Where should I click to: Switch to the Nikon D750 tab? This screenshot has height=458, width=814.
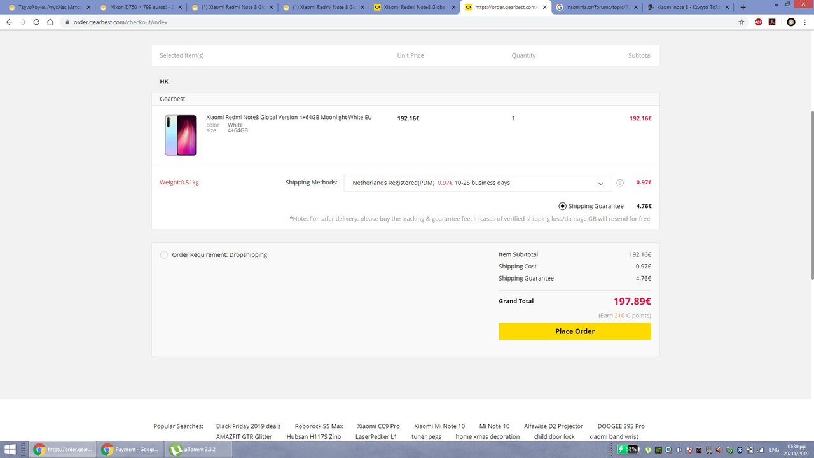[141, 8]
